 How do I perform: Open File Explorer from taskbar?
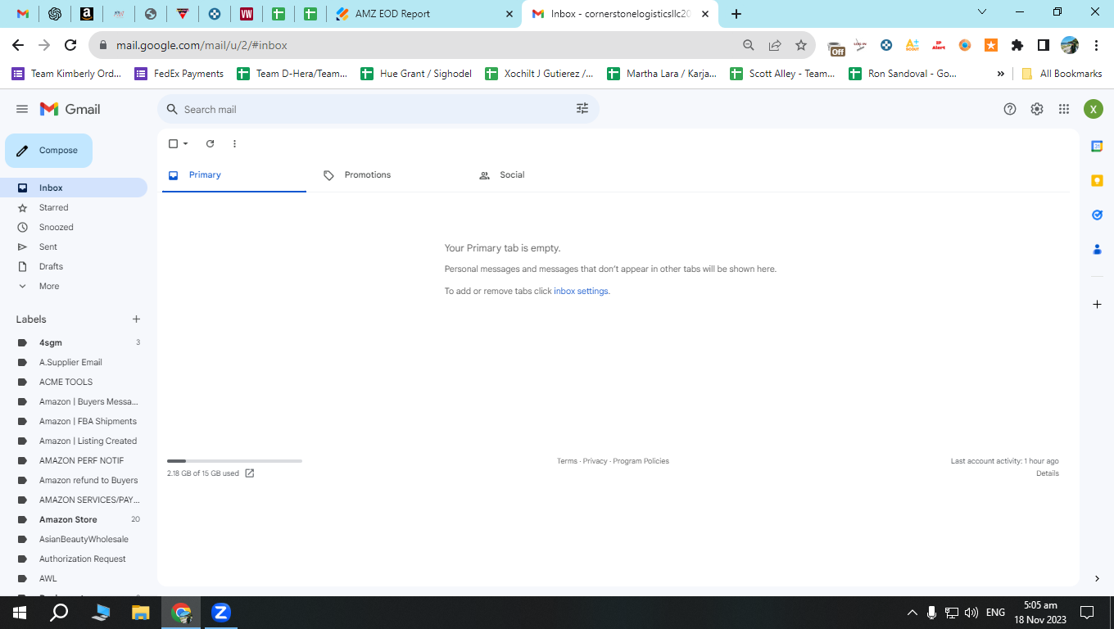[141, 613]
